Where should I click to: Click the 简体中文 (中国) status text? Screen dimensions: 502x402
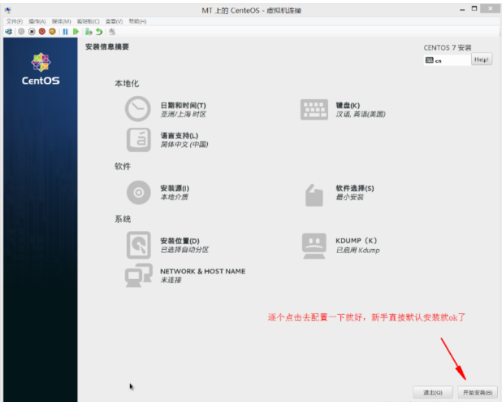pos(184,144)
